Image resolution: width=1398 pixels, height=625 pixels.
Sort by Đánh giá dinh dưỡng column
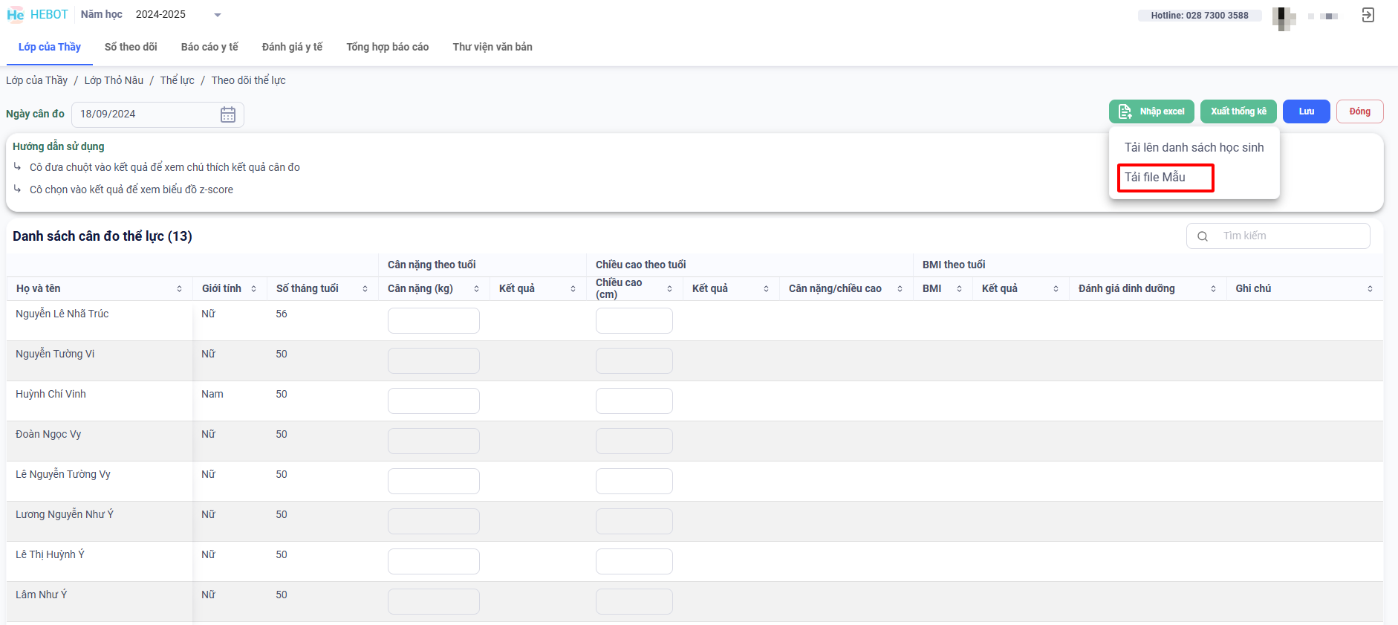point(1213,289)
